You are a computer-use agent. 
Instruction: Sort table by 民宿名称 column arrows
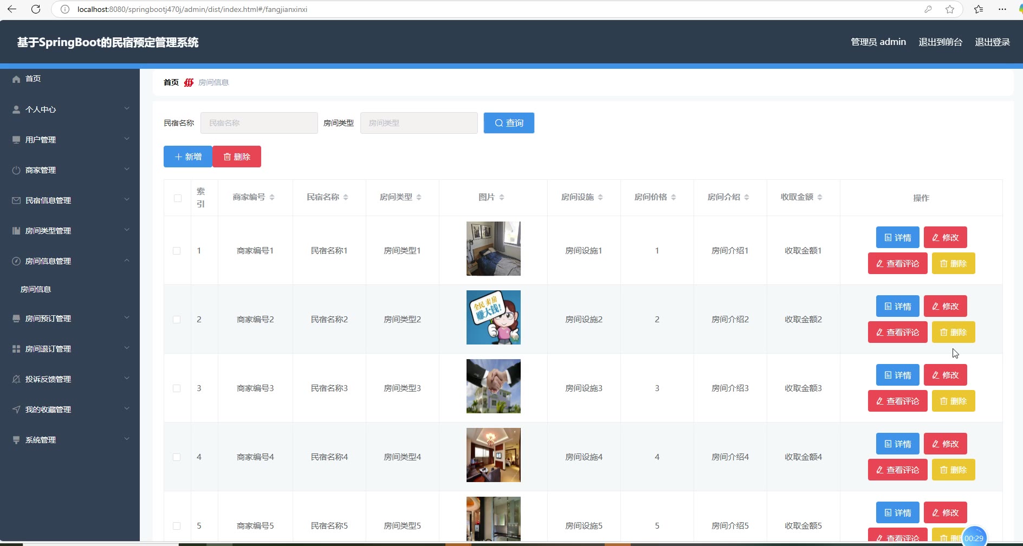pyautogui.click(x=346, y=197)
